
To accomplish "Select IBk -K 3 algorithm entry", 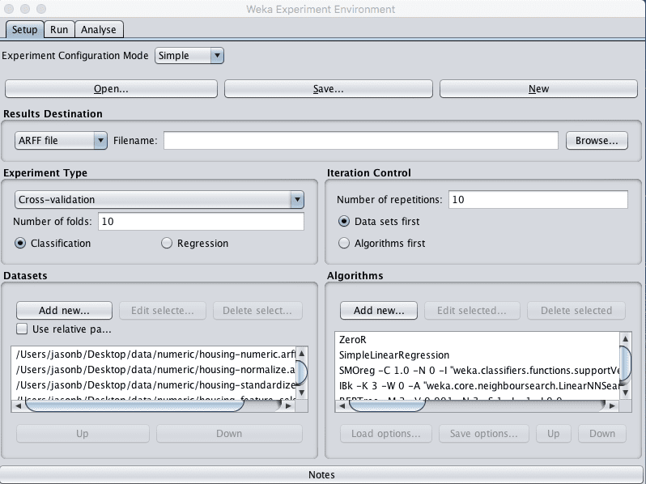I will [x=477, y=385].
